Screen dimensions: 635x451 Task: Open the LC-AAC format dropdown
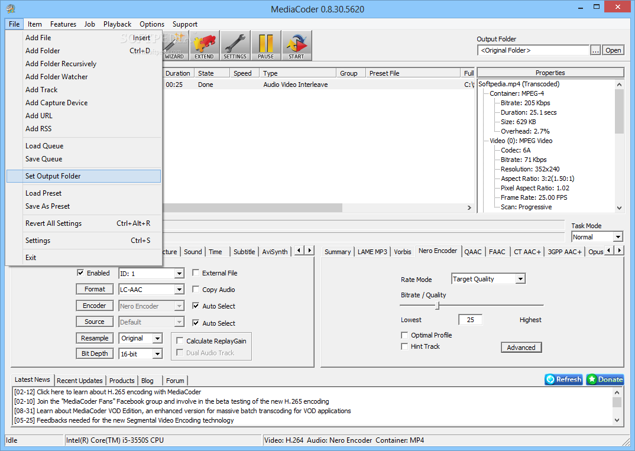179,290
